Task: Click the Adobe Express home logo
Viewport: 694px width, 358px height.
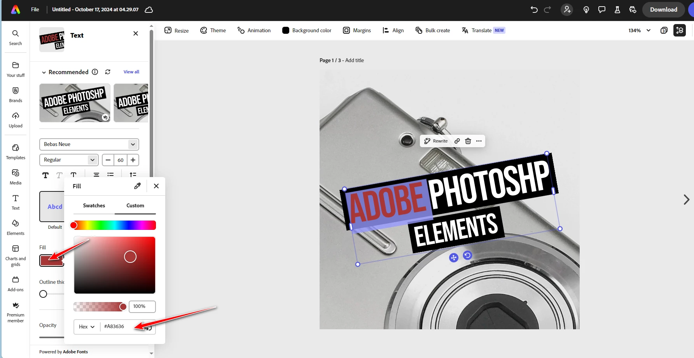Action: [x=16, y=10]
